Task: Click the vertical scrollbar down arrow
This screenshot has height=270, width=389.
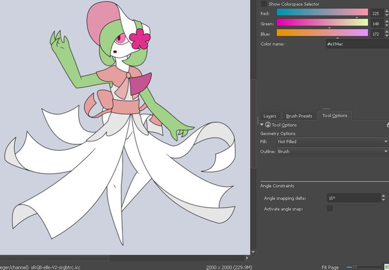Action: coord(253,252)
